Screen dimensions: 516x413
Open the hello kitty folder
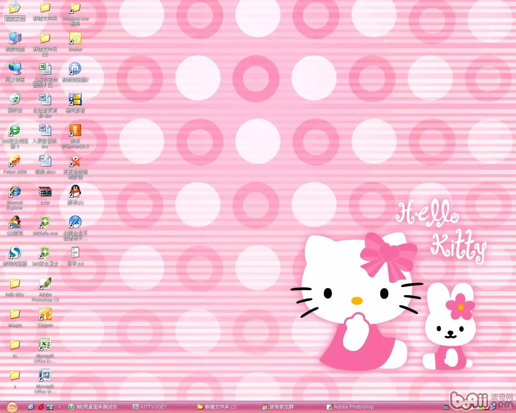(15, 287)
